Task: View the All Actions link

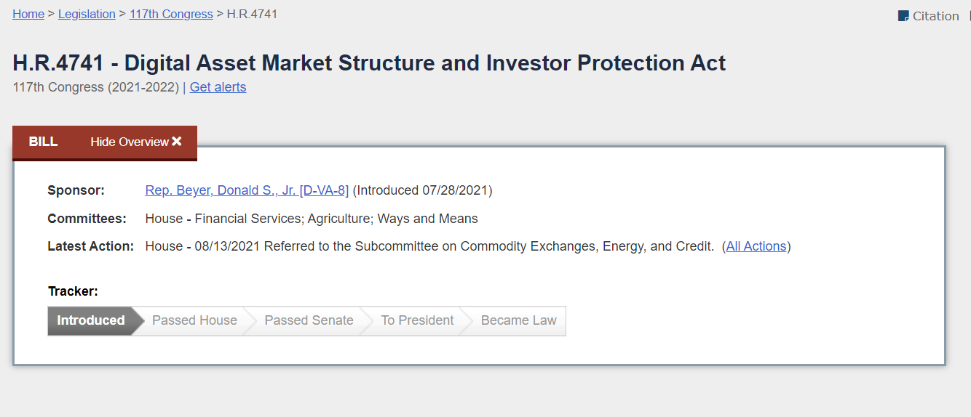Action: (x=756, y=246)
